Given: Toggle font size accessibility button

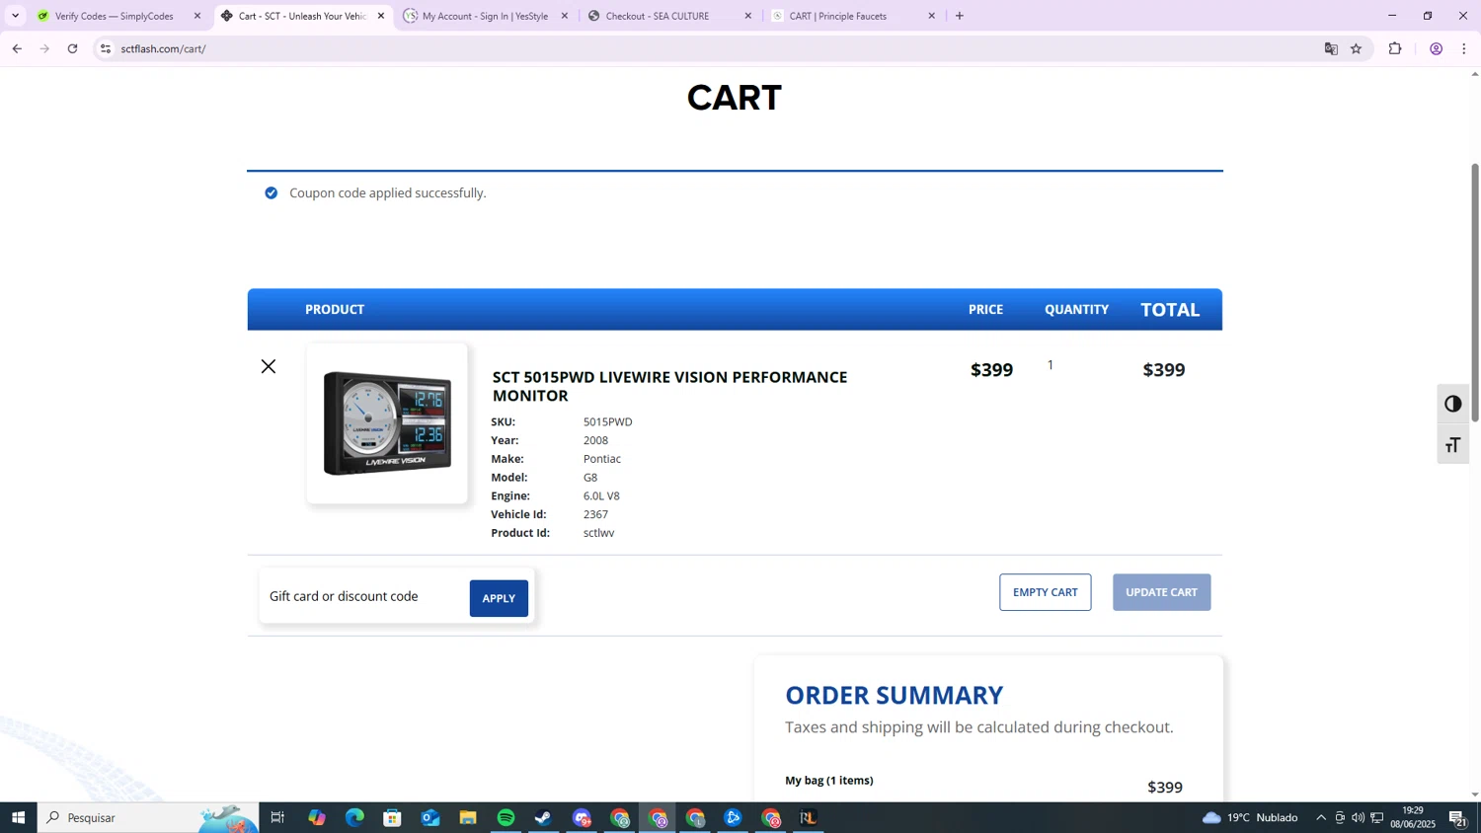Looking at the screenshot, I should click(x=1452, y=445).
